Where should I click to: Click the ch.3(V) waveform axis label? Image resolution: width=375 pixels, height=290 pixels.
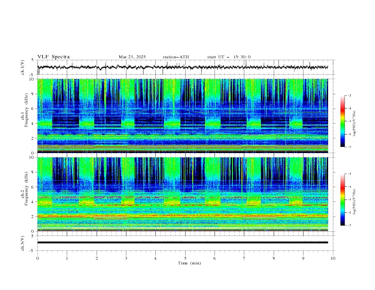(23, 243)
